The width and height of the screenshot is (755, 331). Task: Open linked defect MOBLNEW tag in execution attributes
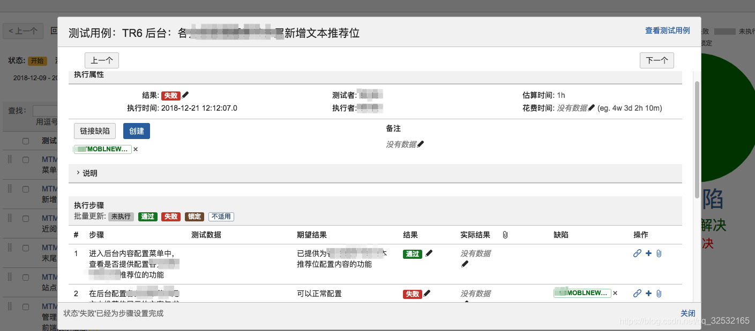[102, 149]
